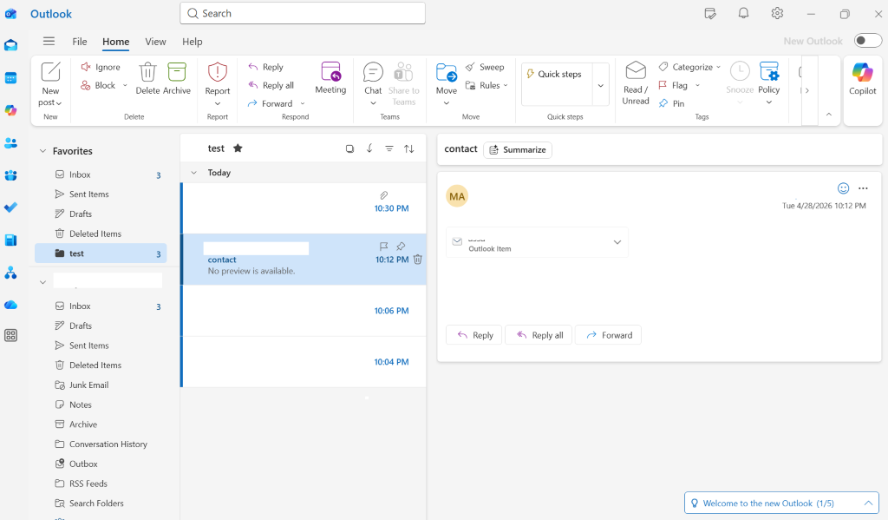Pin the message from ribbon
Image resolution: width=888 pixels, height=520 pixels.
coord(672,103)
